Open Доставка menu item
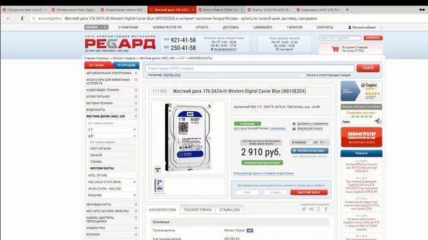The height and width of the screenshot is (240, 428). [x=231, y=27]
